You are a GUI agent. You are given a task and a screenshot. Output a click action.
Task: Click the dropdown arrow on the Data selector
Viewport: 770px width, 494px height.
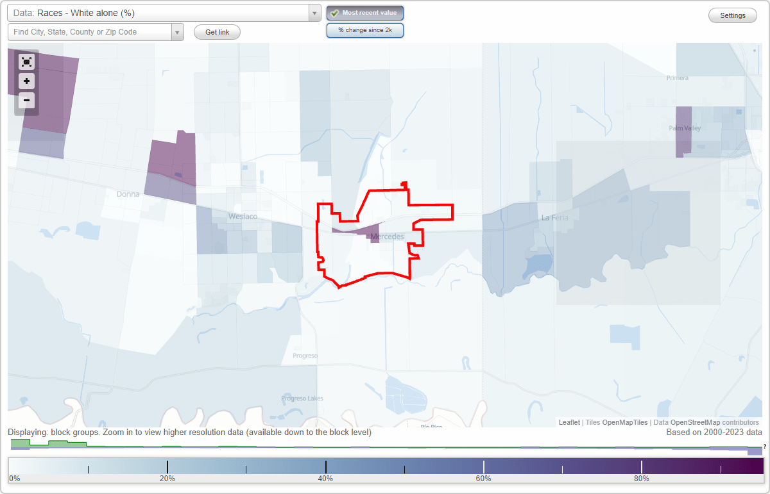(x=313, y=13)
